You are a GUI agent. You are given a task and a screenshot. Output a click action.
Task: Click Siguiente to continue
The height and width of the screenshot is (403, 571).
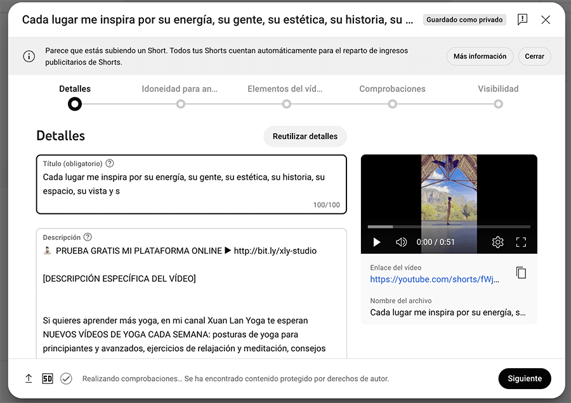[525, 378]
